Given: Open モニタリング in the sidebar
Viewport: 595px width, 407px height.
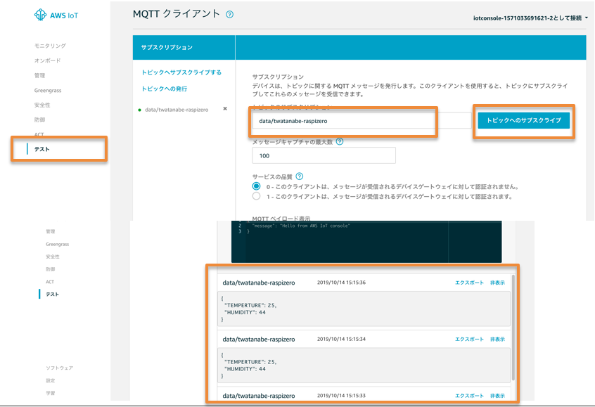Looking at the screenshot, I should pos(50,46).
